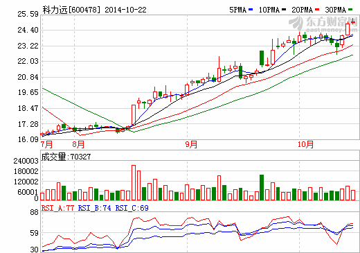
Task: Click the date 2014-10-22 in header
Action: tap(126, 10)
